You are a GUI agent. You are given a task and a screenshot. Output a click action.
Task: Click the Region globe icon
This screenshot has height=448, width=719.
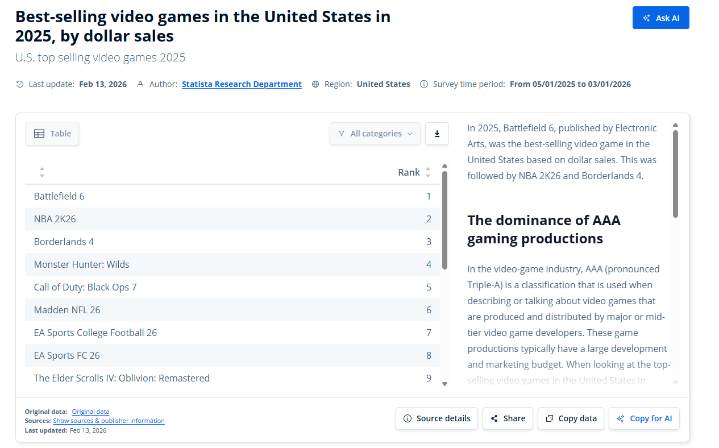tap(315, 84)
